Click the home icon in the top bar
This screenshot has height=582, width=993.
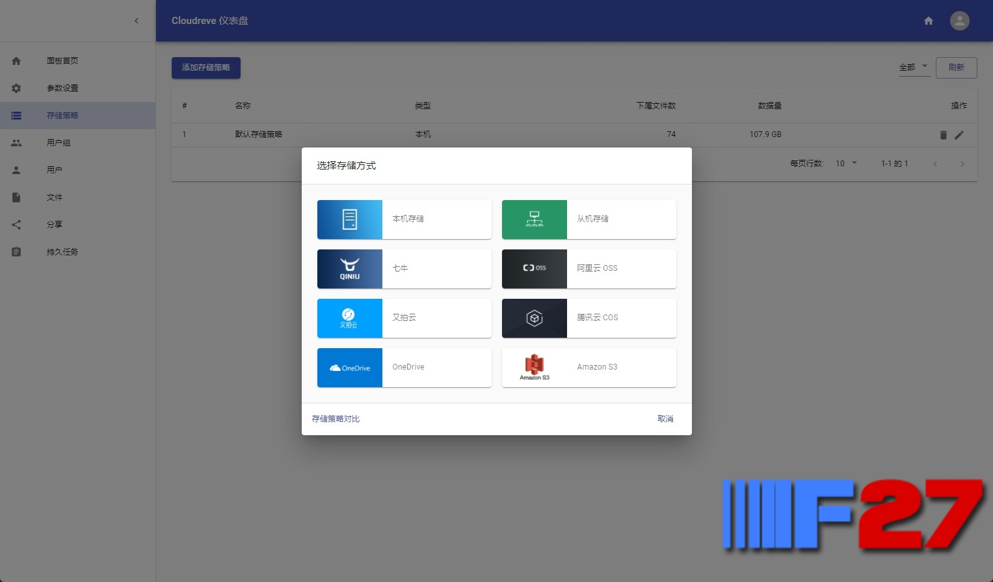pos(929,21)
